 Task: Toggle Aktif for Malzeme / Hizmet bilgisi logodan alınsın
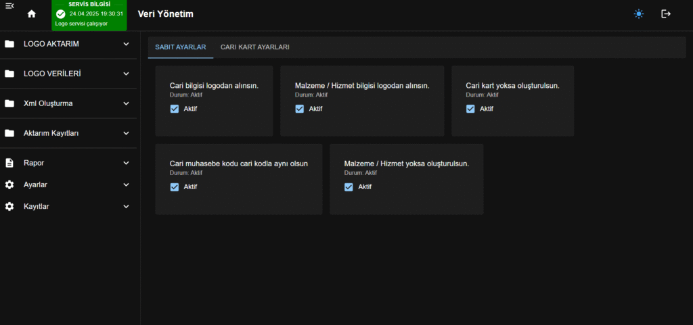pos(300,109)
